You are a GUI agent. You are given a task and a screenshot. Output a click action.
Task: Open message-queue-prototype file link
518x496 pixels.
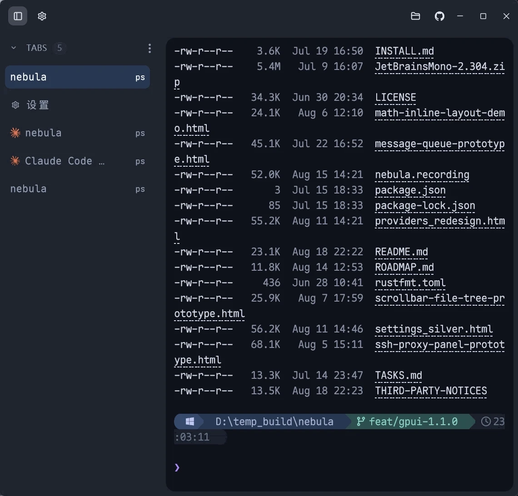click(440, 144)
